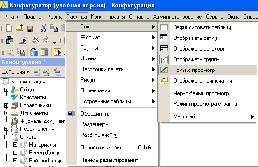The image size is (258, 167).
Task: Click the Cut scissors icon
Action: 43,28
